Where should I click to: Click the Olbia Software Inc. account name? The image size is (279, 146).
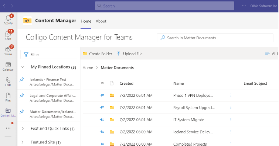pyautogui.click(x=264, y=6)
